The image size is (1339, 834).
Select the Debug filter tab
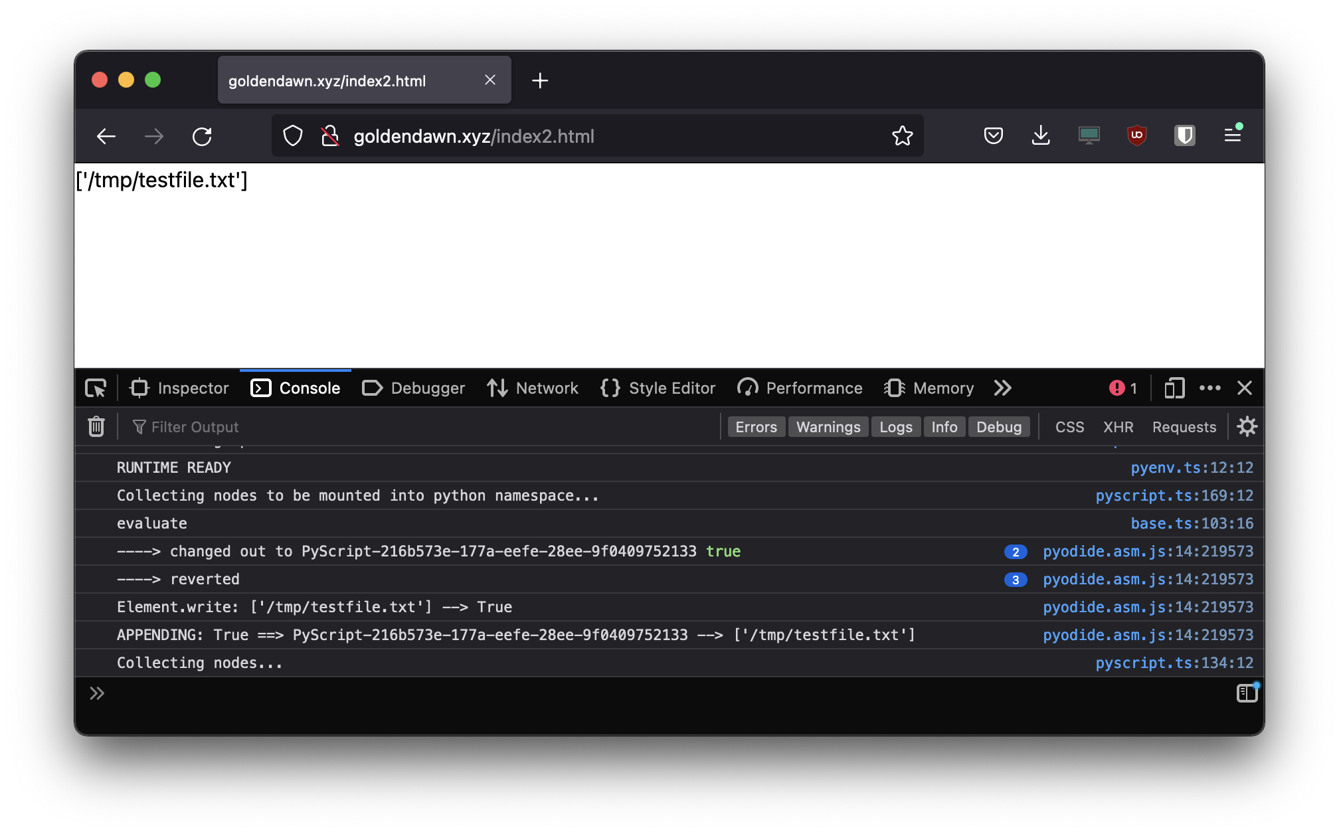coord(999,426)
